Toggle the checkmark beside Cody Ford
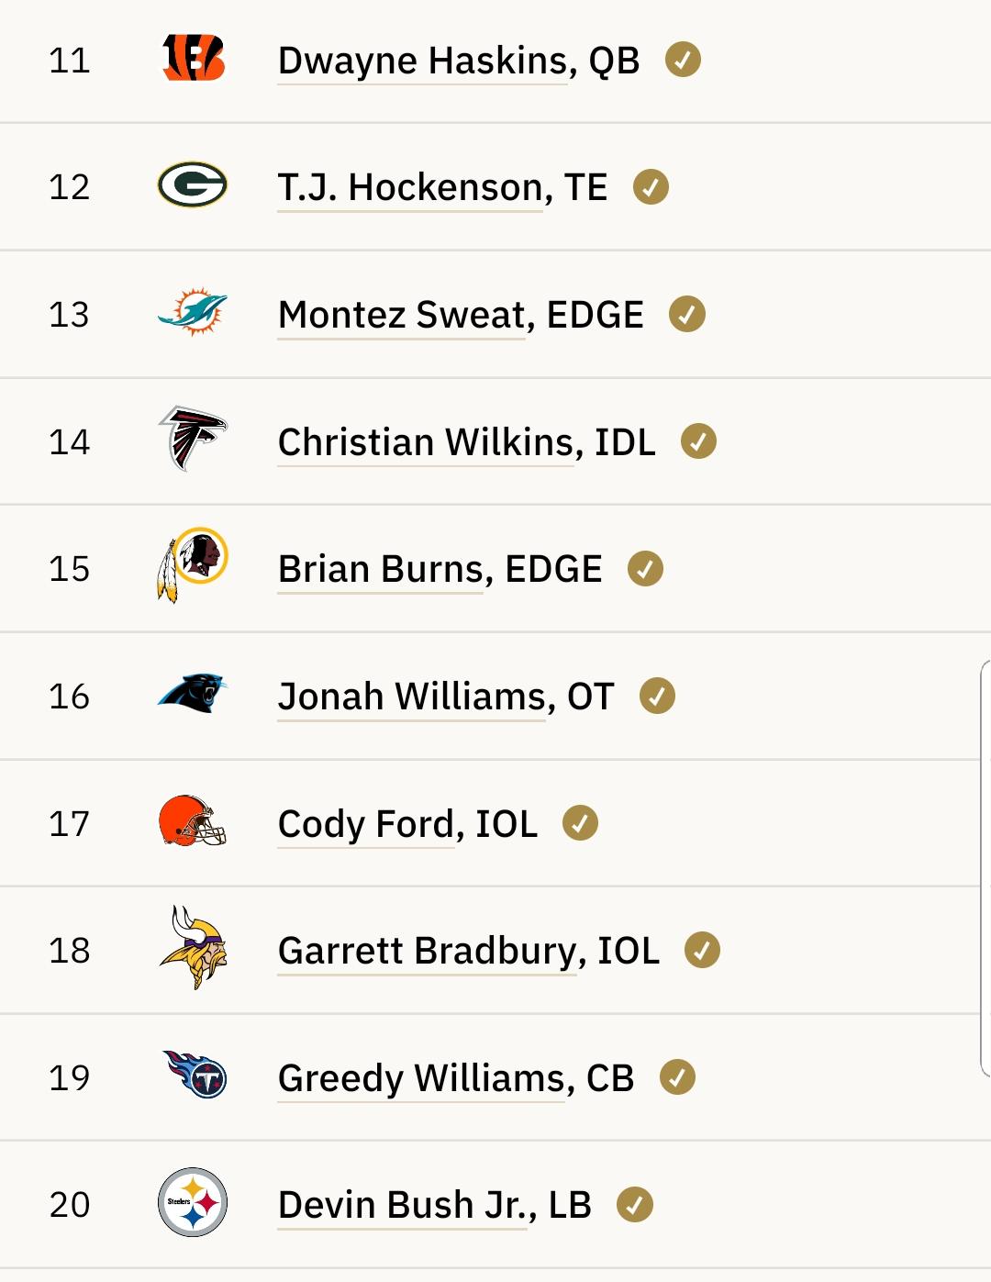 (x=580, y=823)
